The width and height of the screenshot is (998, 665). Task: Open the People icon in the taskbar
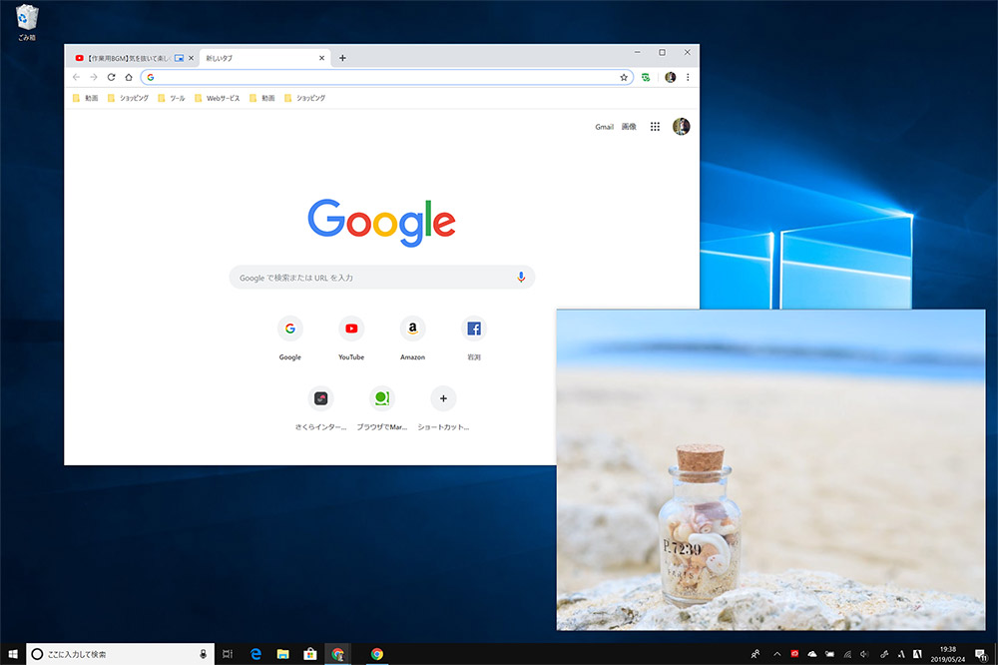(x=754, y=654)
